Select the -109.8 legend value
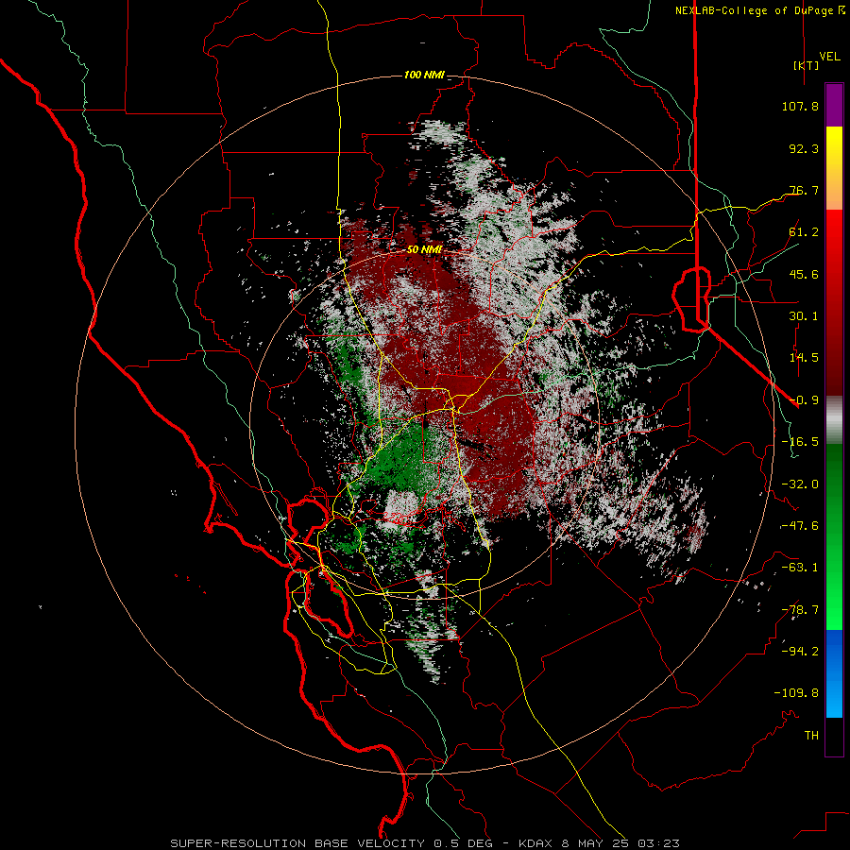The height and width of the screenshot is (850, 850). coord(796,693)
